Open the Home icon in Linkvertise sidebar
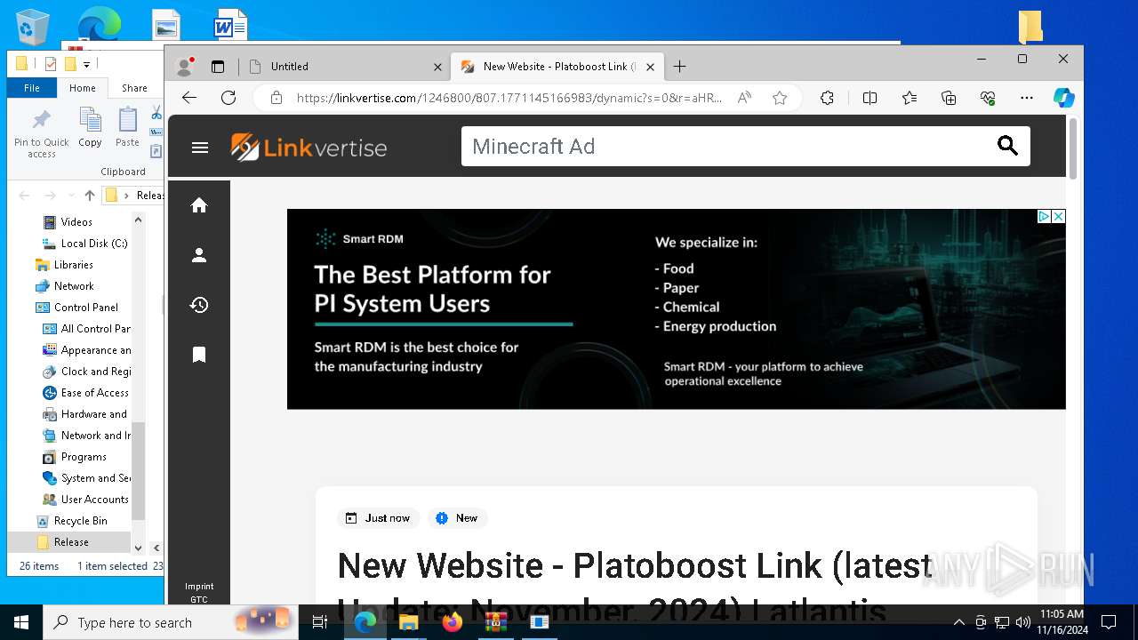 199,205
